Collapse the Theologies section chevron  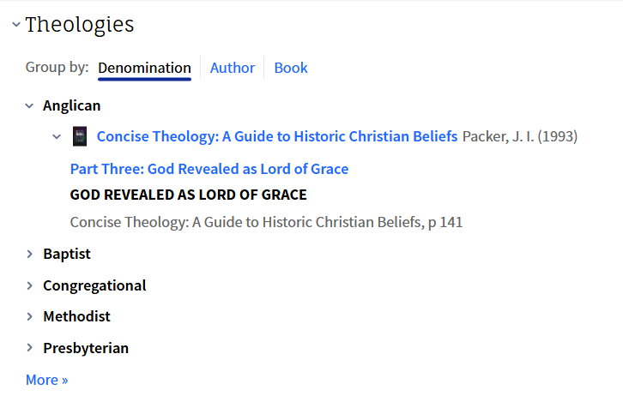point(16,25)
